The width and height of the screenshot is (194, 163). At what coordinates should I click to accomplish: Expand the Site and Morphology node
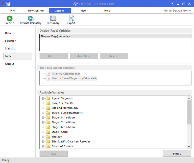43,108
